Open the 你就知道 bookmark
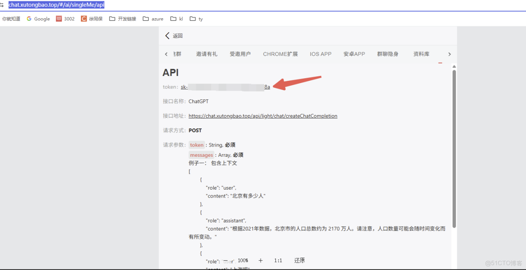This screenshot has width=526, height=270. click(11, 19)
